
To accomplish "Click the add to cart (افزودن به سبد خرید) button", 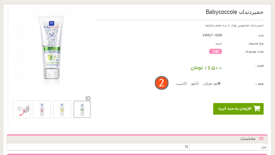I will (238, 109).
